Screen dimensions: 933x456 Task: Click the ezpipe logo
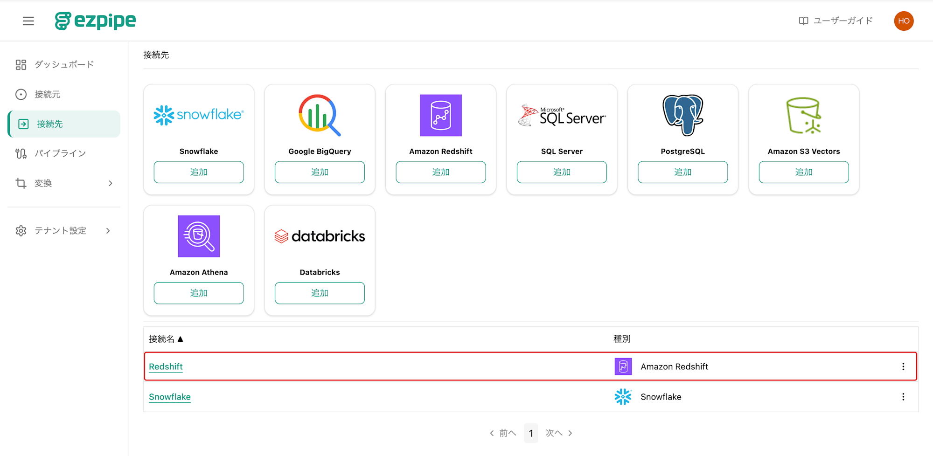95,21
